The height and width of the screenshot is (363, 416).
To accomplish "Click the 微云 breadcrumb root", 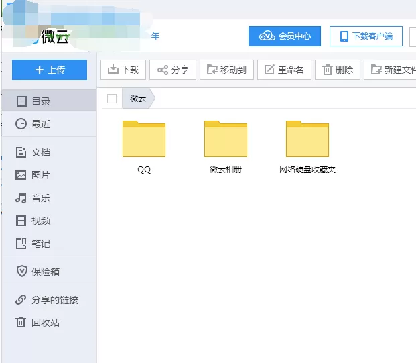I will 138,99.
